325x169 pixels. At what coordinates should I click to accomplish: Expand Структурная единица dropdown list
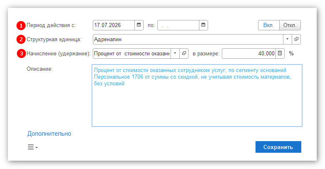[287, 39]
